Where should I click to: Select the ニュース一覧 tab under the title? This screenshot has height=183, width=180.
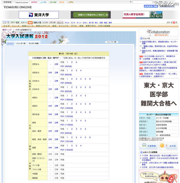pos(21,43)
